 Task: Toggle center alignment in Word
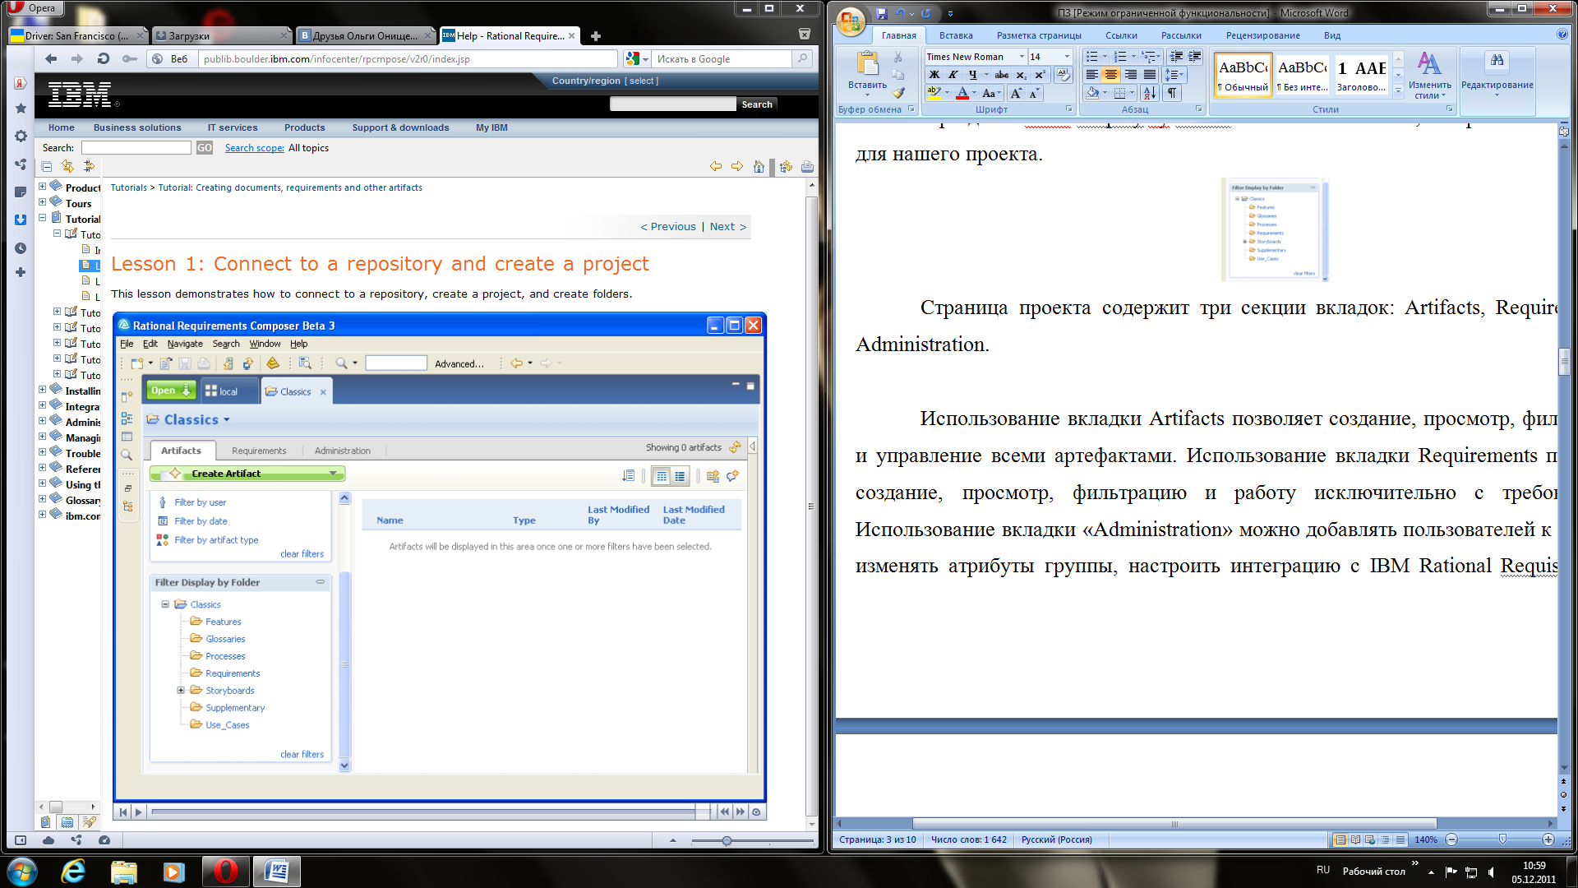click(x=1111, y=75)
